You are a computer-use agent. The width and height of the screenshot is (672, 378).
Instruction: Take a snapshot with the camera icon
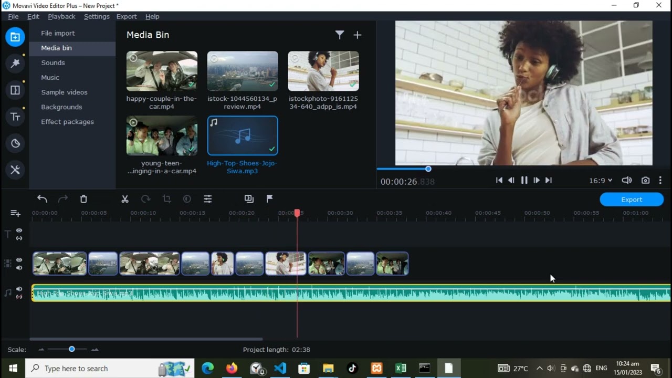[x=645, y=180]
